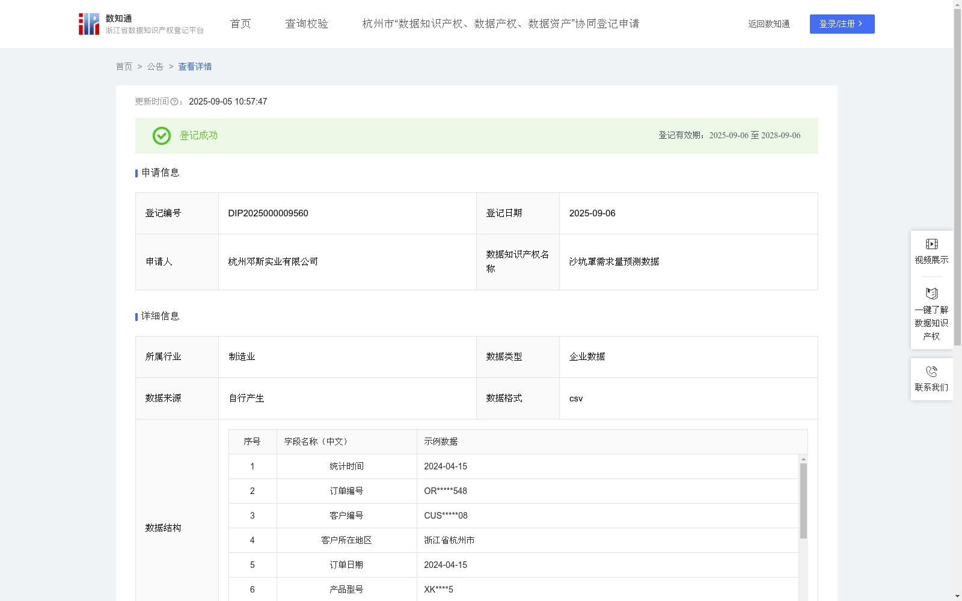This screenshot has height=601, width=962.
Task: Click the green 登记成功 checkmark icon
Action: pos(161,136)
